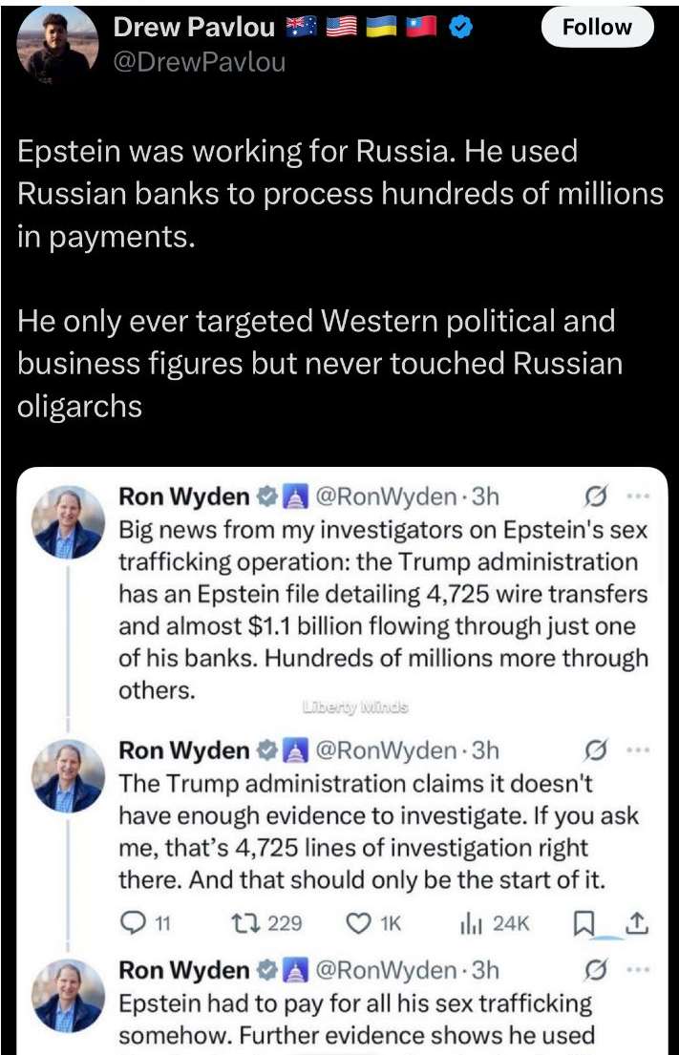This screenshot has height=1055, width=679.
Task: Follow Drew Pavlou
Action: 597,29
